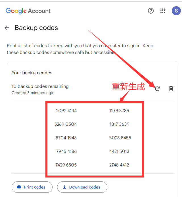Select backup code 2092 4134
This screenshot has height=197, width=182.
[x=66, y=111]
